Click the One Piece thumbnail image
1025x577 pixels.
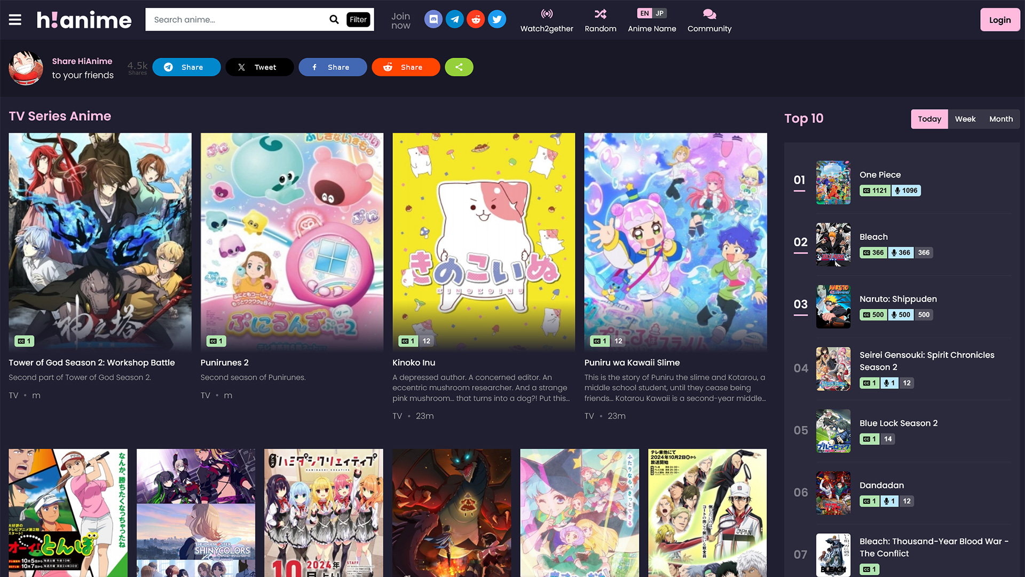pos(833,182)
